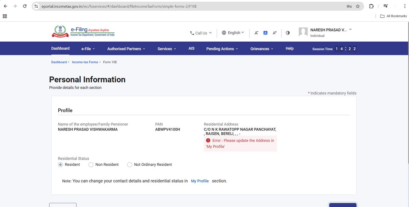Reset to default font size A icon
Viewport: 409px width, 207px height.
pos(266,33)
